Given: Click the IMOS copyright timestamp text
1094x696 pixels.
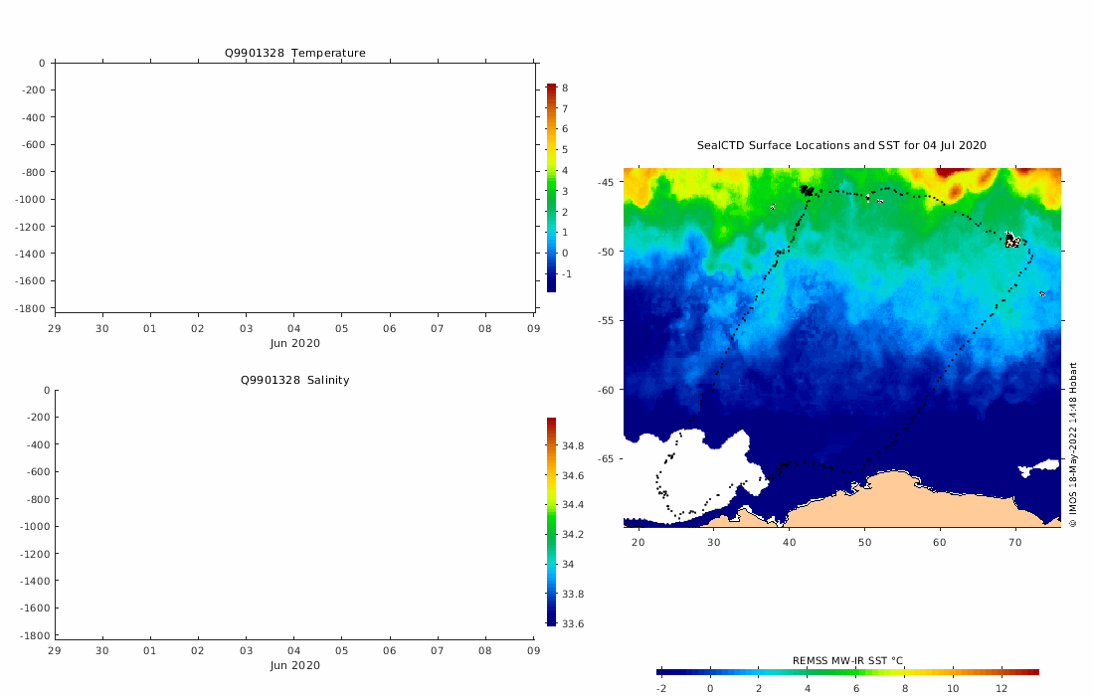Looking at the screenshot, I should 1073,443.
